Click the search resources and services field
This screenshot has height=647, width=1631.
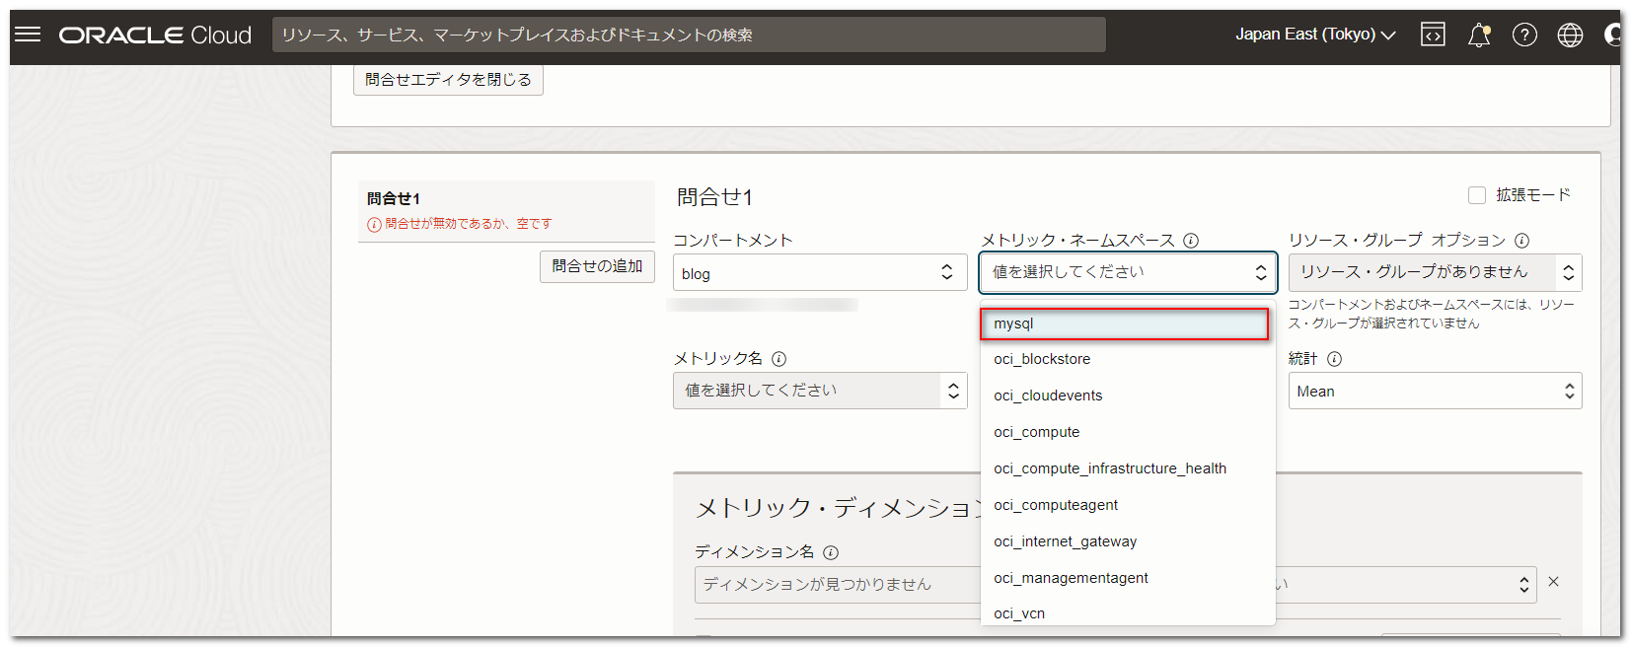(x=689, y=35)
